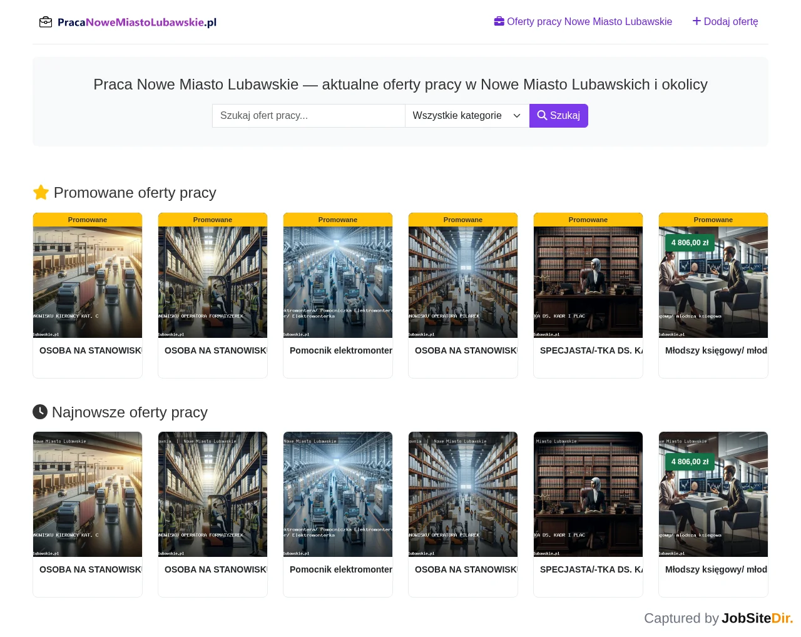Open promoted Kadr i Płac library thumbnail

pos(588,282)
